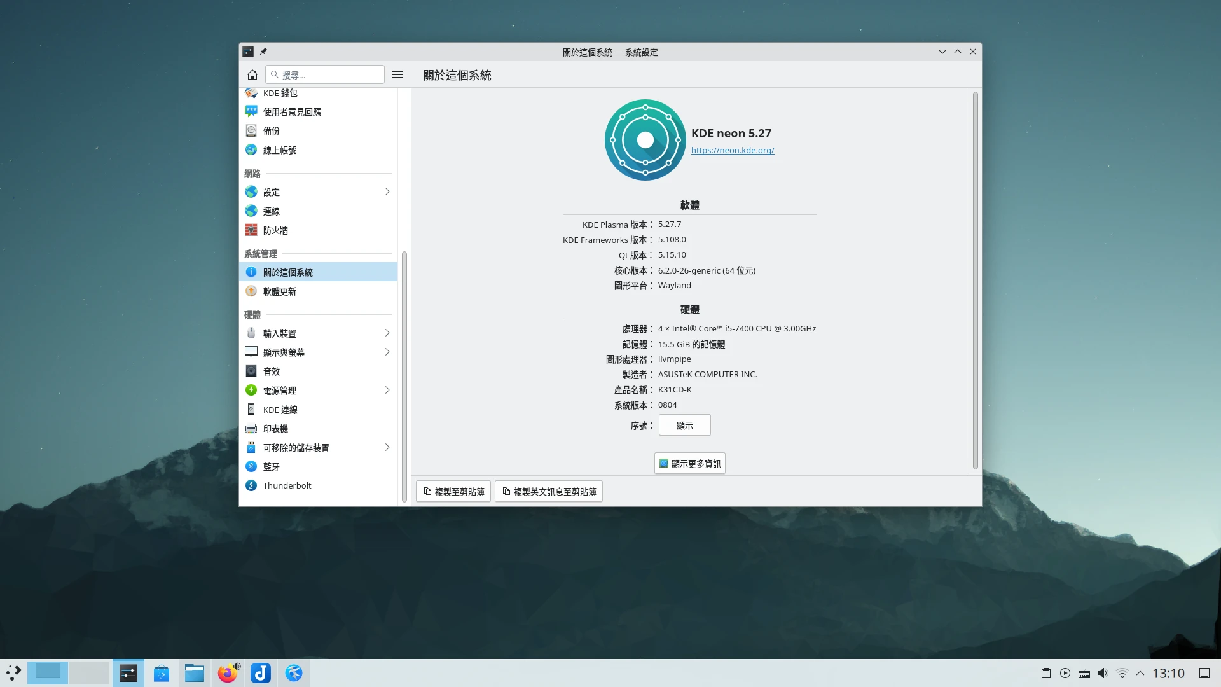
Task: Reveal the serial number with the 顯示 button
Action: (x=684, y=425)
